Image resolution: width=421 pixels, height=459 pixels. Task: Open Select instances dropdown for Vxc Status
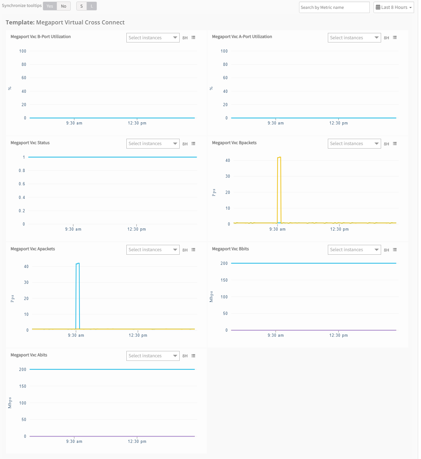tap(153, 143)
